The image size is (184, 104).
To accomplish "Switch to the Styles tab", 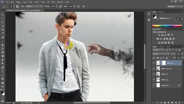I will click(164, 29).
